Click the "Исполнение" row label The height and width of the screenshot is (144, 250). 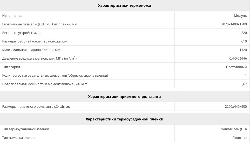click(x=12, y=16)
